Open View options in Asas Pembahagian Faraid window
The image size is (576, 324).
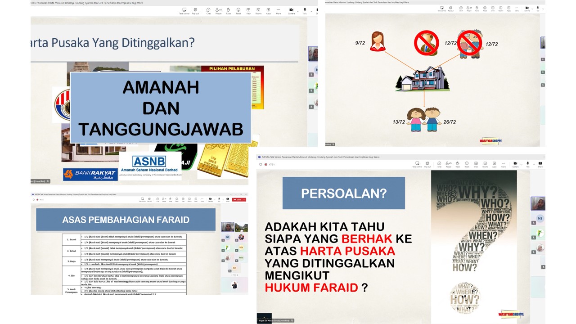[x=183, y=199]
